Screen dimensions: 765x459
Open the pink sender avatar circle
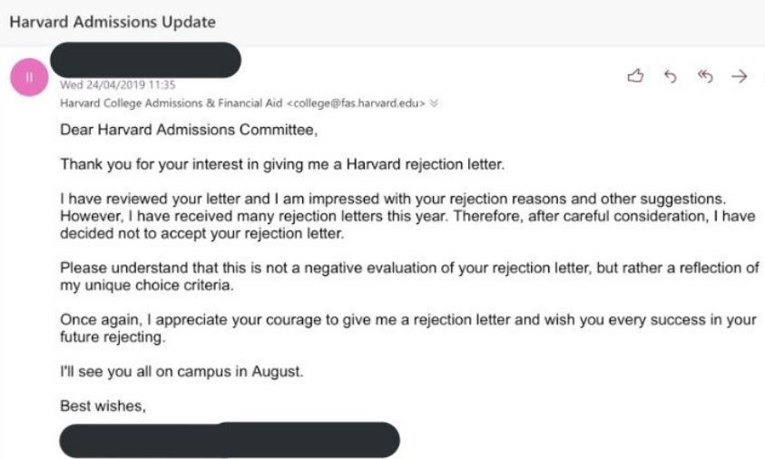point(29,76)
